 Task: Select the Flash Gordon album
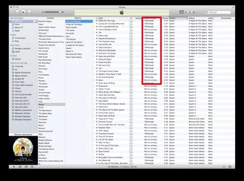[x=72, y=27]
